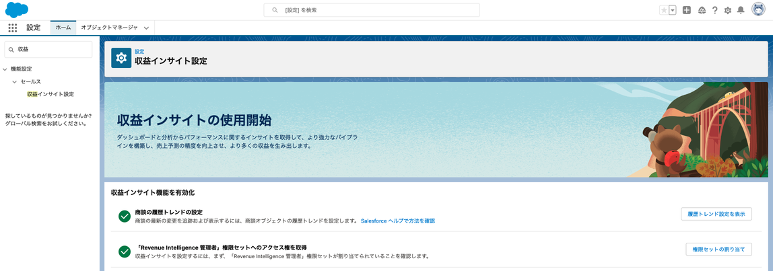The height and width of the screenshot is (271, 773).
Task: Click the green check beside 商談の履歴トレンドの設定
Action: click(124, 217)
